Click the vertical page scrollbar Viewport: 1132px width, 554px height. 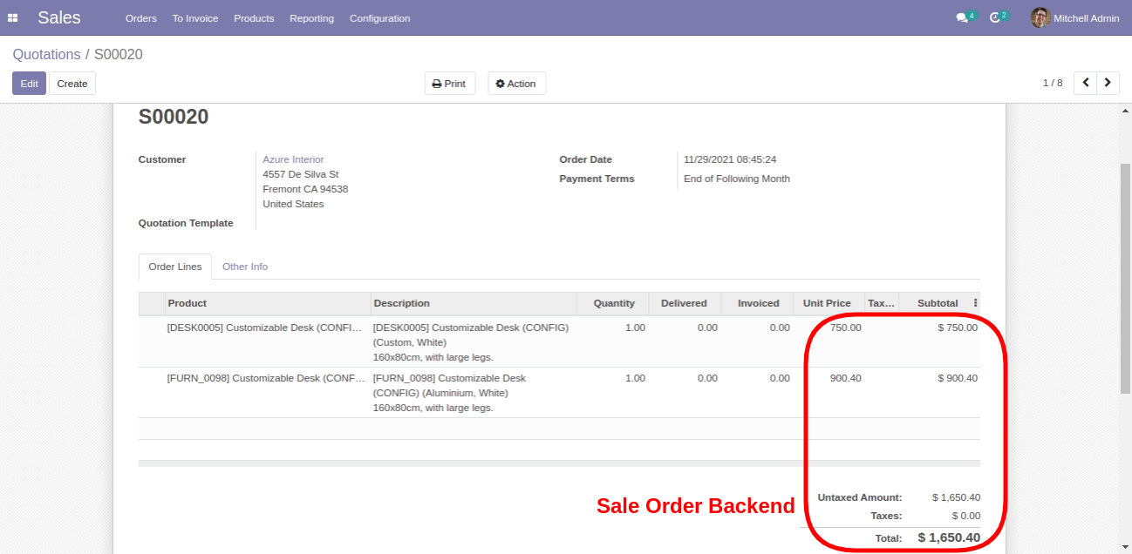[x=1125, y=279]
